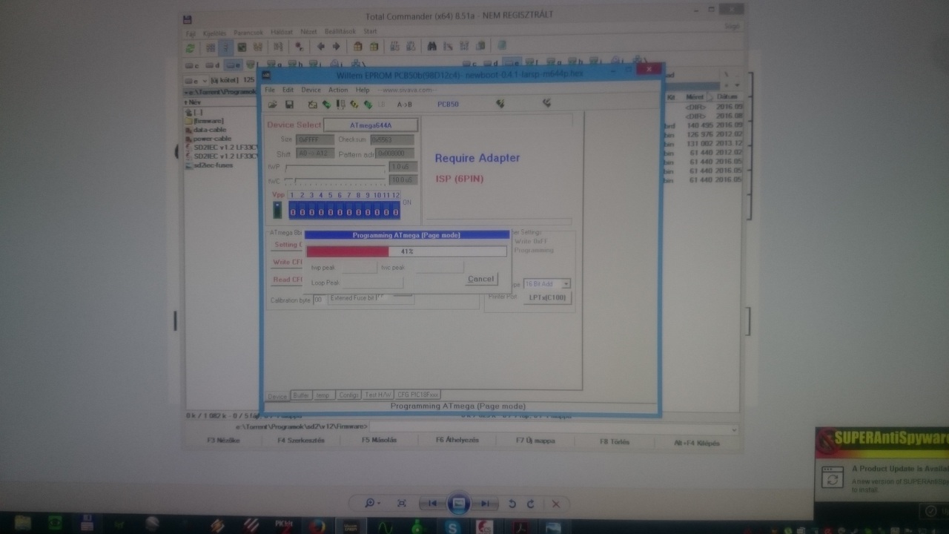Click the Open file icon in Willem toolbar

click(x=273, y=105)
